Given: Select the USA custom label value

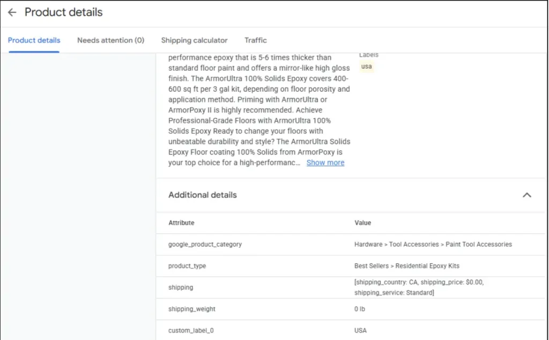Looking at the screenshot, I should coord(360,330).
